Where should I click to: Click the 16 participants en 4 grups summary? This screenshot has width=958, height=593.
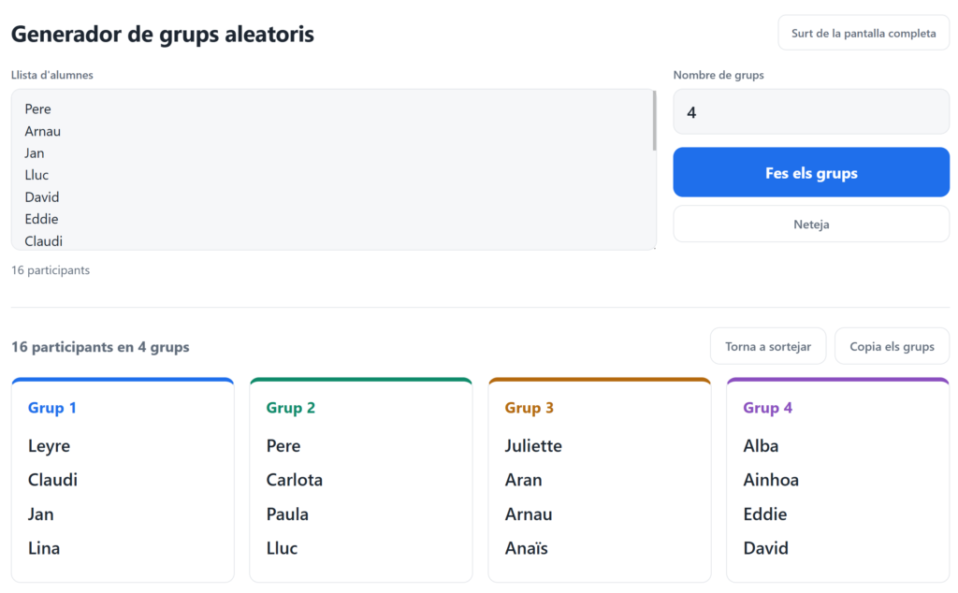(x=100, y=347)
